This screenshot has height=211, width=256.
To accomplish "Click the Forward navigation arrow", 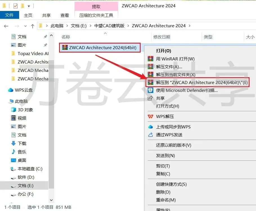I will 17,26.
